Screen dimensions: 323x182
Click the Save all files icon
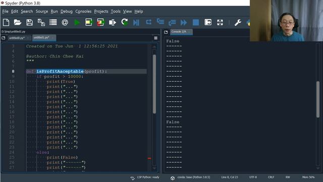point(41,22)
